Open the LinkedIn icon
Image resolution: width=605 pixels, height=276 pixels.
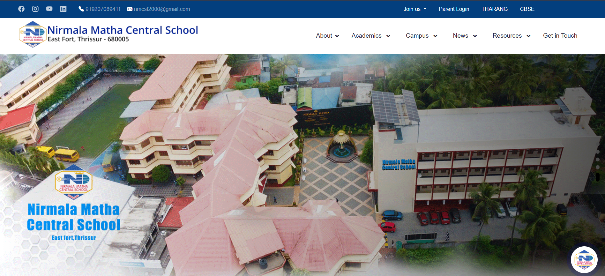click(x=63, y=9)
